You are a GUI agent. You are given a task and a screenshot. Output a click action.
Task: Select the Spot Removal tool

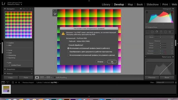click(x=152, y=32)
